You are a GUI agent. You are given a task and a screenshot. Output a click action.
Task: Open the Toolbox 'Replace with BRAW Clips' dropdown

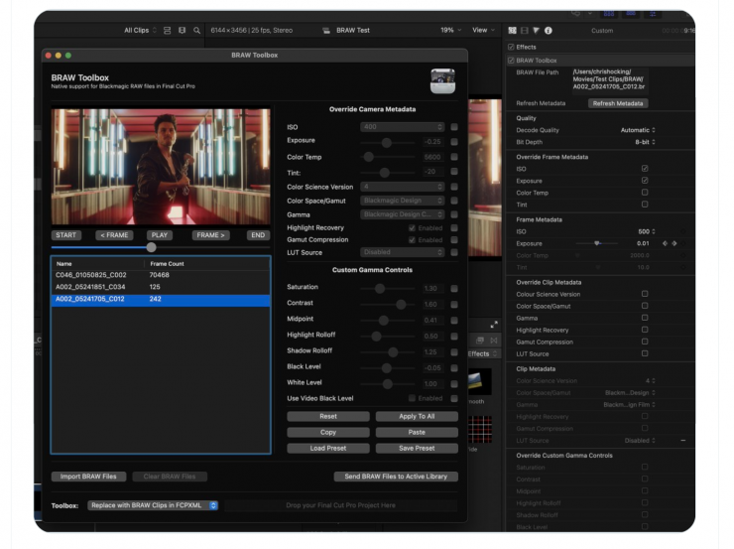[153, 505]
